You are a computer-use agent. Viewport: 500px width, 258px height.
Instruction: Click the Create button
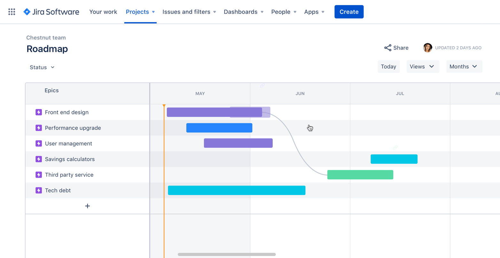click(x=349, y=12)
